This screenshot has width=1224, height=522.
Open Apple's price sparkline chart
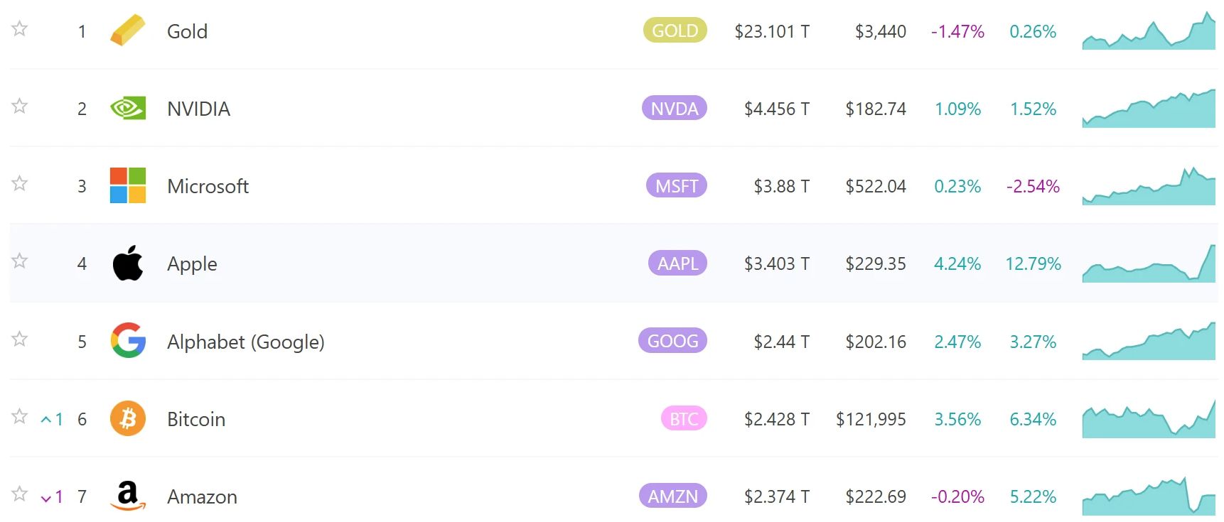tap(1149, 265)
